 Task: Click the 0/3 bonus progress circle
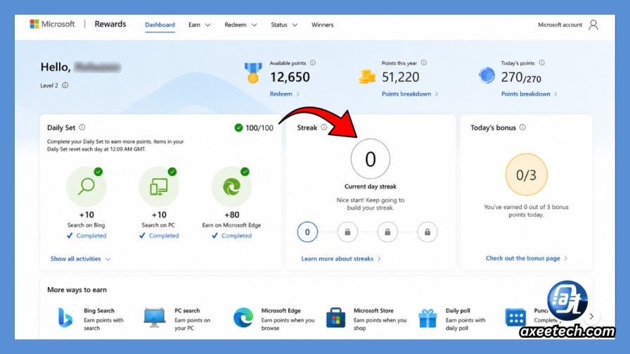click(x=526, y=175)
